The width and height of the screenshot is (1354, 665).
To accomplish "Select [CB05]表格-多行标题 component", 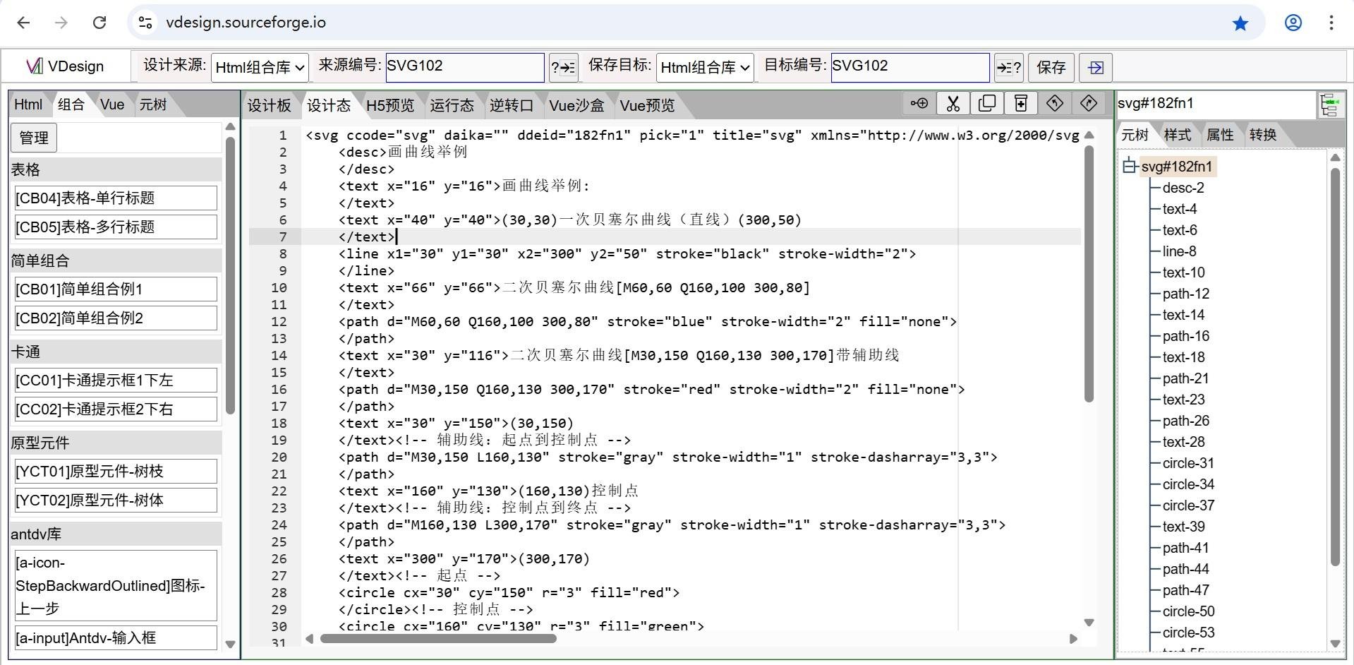I will tap(115, 227).
